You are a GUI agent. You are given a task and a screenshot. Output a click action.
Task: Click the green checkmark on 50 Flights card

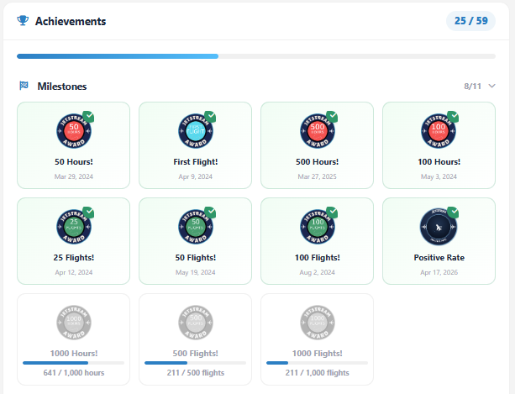210,213
